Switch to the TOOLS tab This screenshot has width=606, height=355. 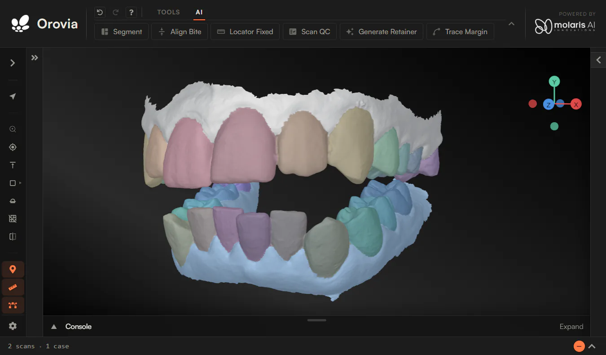168,12
